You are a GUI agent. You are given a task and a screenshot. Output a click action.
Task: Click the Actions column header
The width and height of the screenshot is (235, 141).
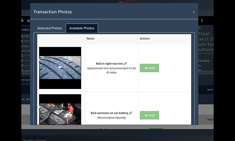pyautogui.click(x=145, y=39)
